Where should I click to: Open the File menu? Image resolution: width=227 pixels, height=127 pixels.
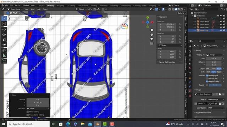click(x=6, y=6)
